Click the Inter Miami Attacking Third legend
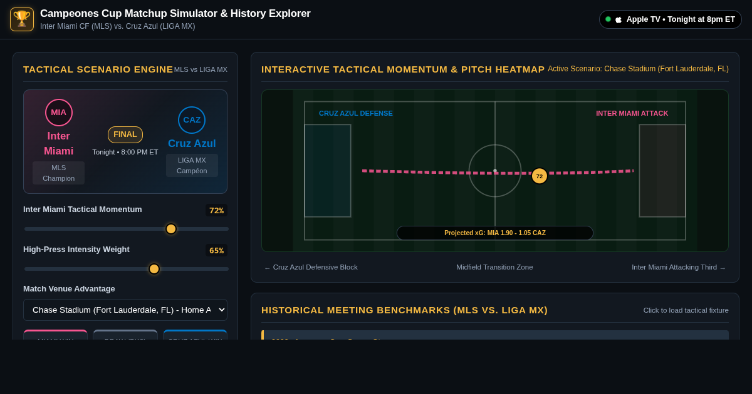This screenshot has height=394, width=752. click(679, 268)
